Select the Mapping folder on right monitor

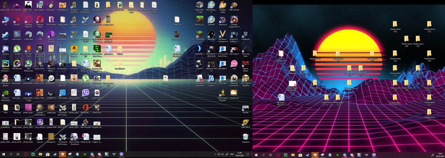(x=292, y=69)
